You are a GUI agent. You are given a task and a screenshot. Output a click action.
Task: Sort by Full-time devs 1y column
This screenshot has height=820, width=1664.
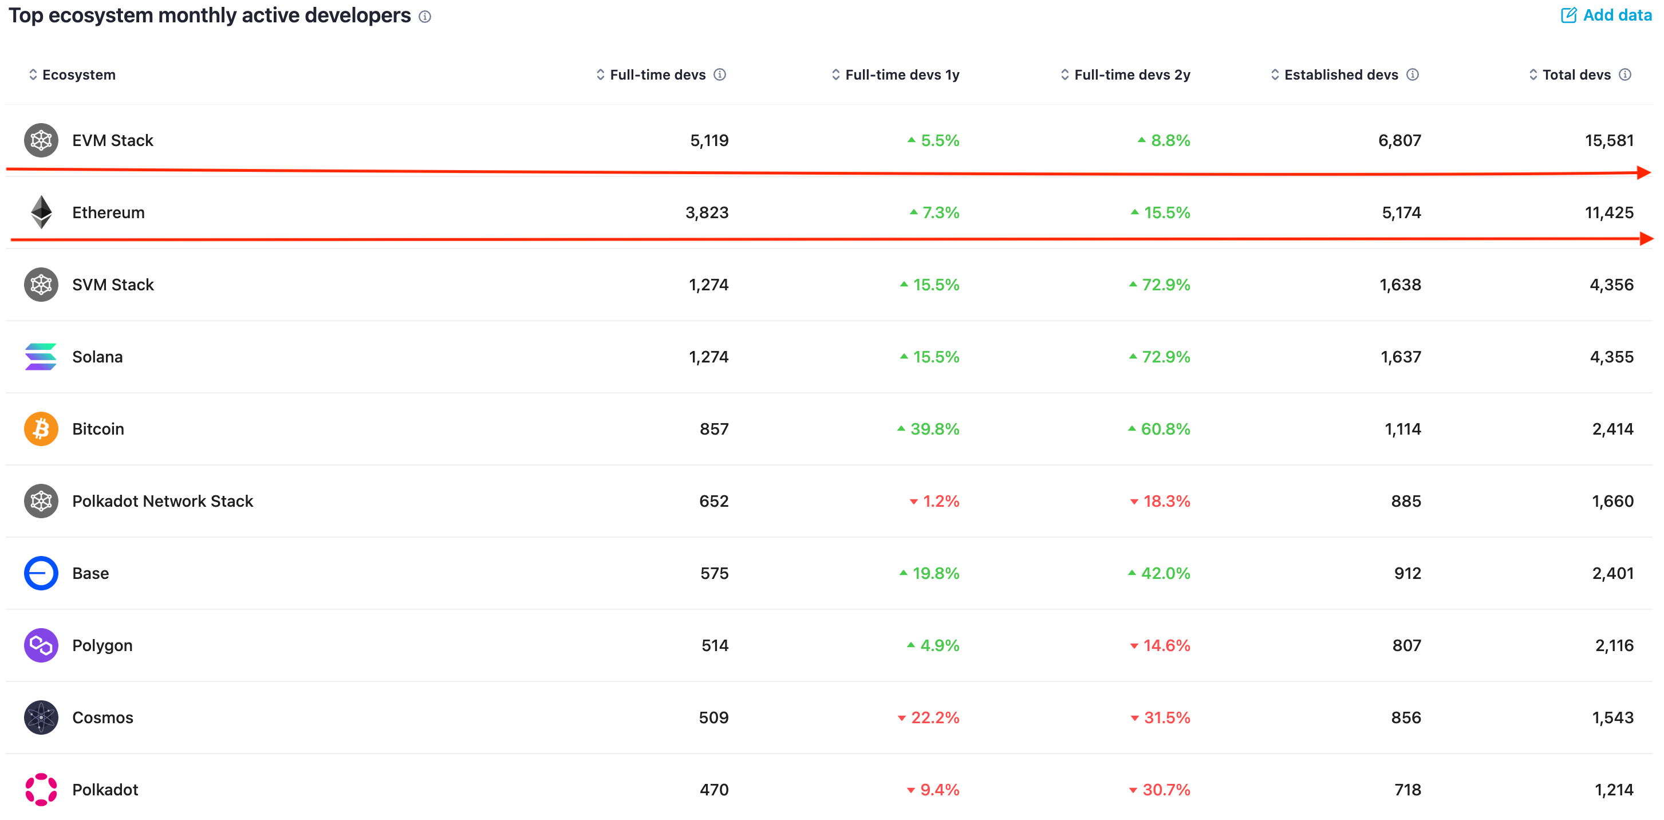901,75
